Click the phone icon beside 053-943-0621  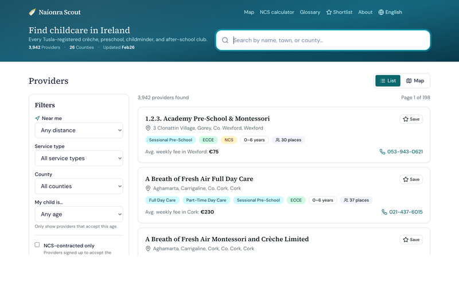pyautogui.click(x=382, y=152)
